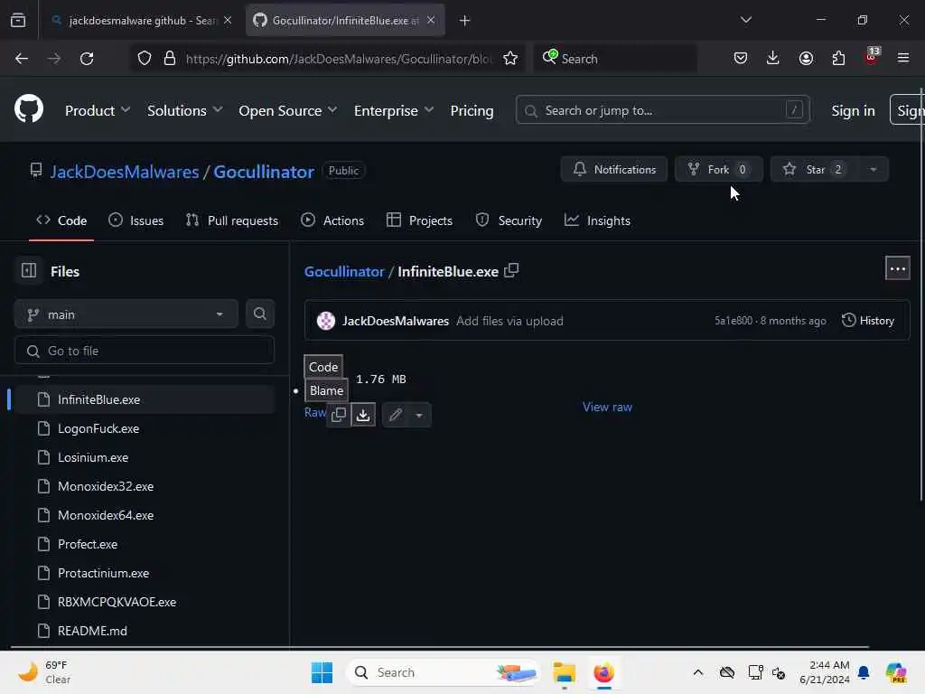Click the JackDoesMalwares commit avatar
This screenshot has height=694, width=925.
pyautogui.click(x=325, y=321)
